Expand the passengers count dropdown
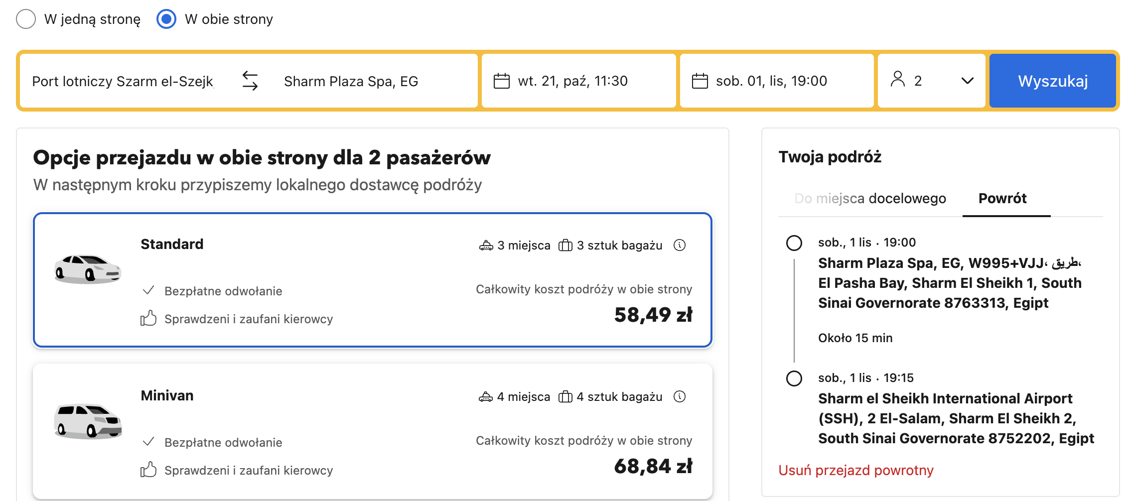1129x501 pixels. 967,81
